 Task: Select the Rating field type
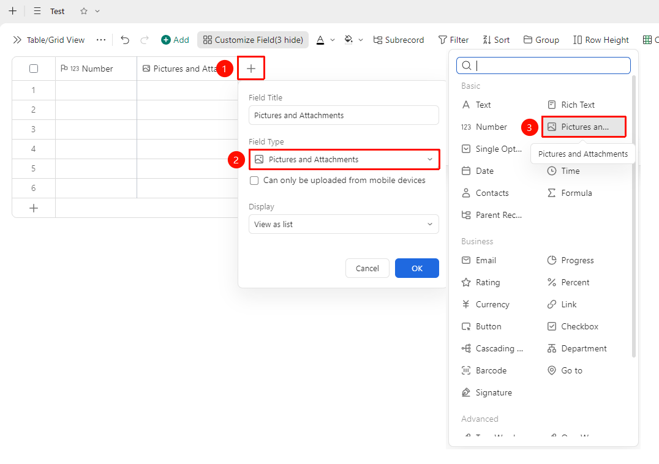pos(481,283)
